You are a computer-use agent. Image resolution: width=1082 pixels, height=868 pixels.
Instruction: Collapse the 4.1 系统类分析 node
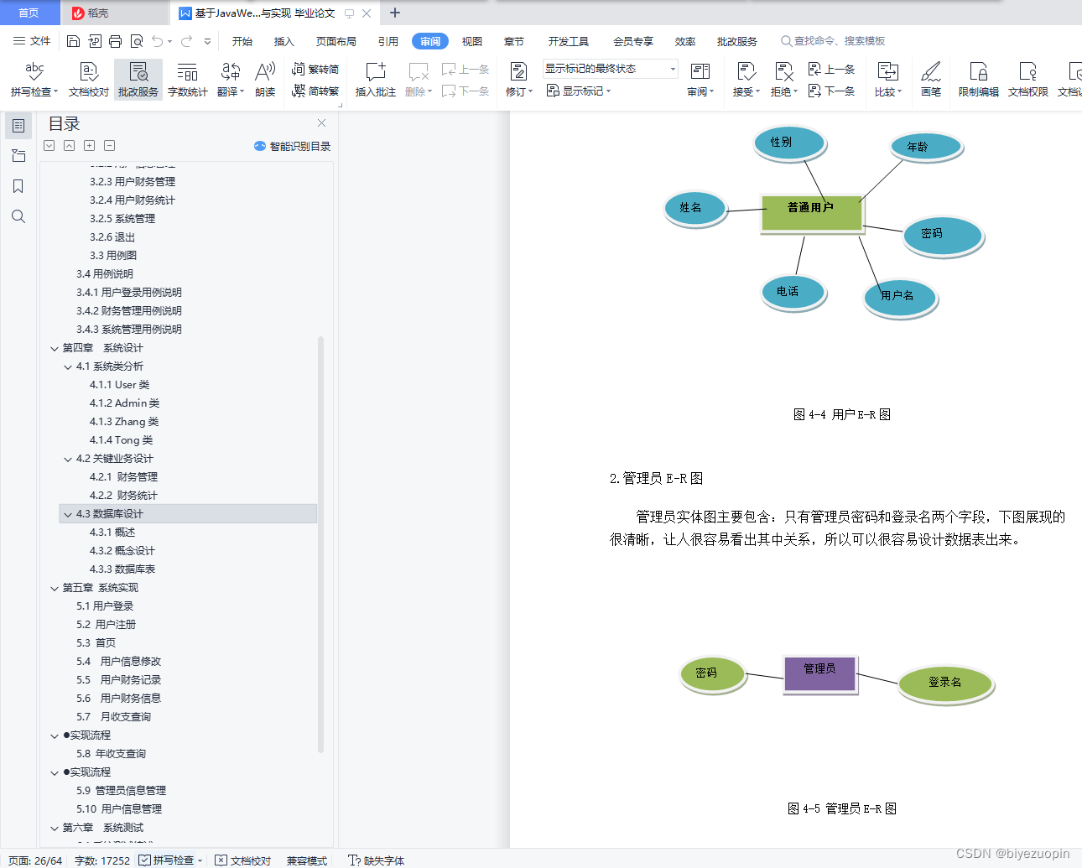tap(68, 366)
